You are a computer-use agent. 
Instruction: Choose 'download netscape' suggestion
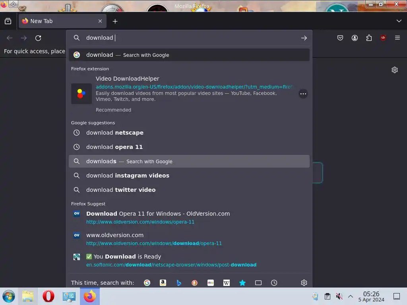click(x=189, y=133)
